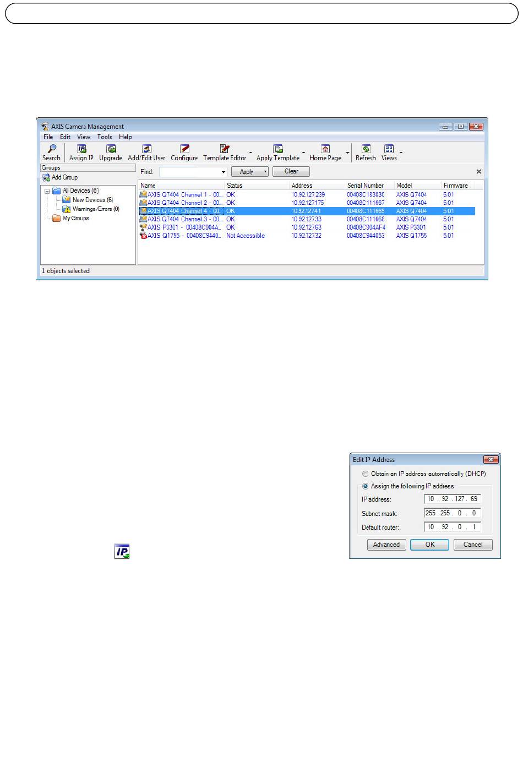The image size is (523, 767).
Task: Select Assign the following IP address option
Action: coord(366,487)
